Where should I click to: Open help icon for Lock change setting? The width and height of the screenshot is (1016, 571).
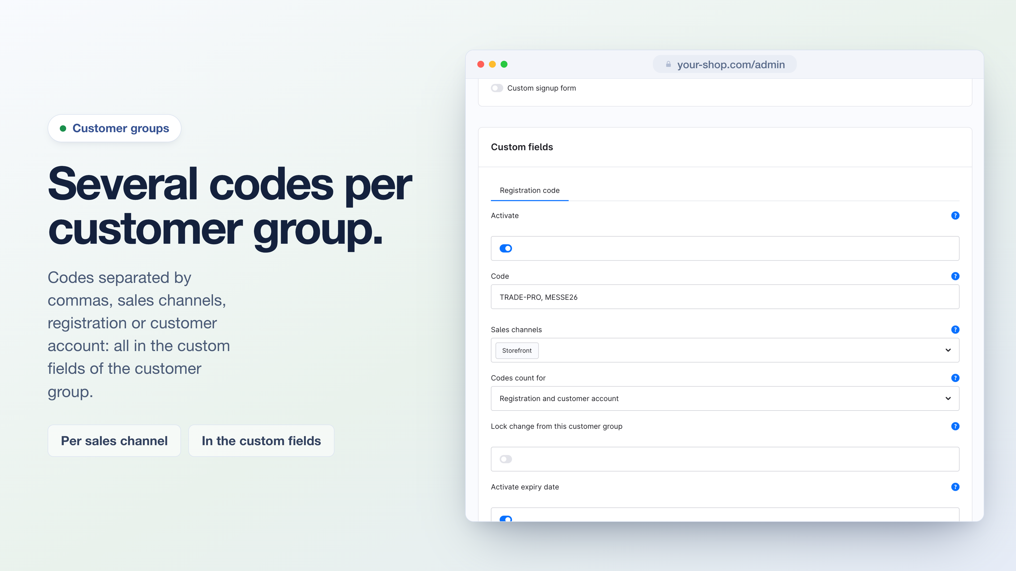click(x=955, y=426)
